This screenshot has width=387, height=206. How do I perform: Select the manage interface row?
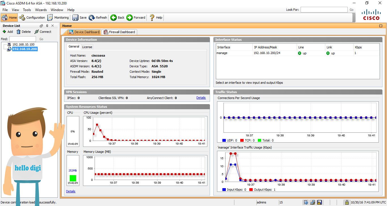[298, 53]
